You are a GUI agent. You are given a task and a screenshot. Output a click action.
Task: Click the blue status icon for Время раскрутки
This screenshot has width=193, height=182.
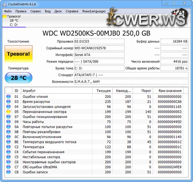9,102
